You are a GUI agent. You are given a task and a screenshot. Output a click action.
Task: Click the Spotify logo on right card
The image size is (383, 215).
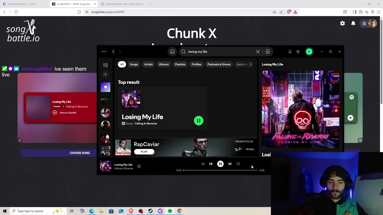pyautogui.click(x=352, y=97)
